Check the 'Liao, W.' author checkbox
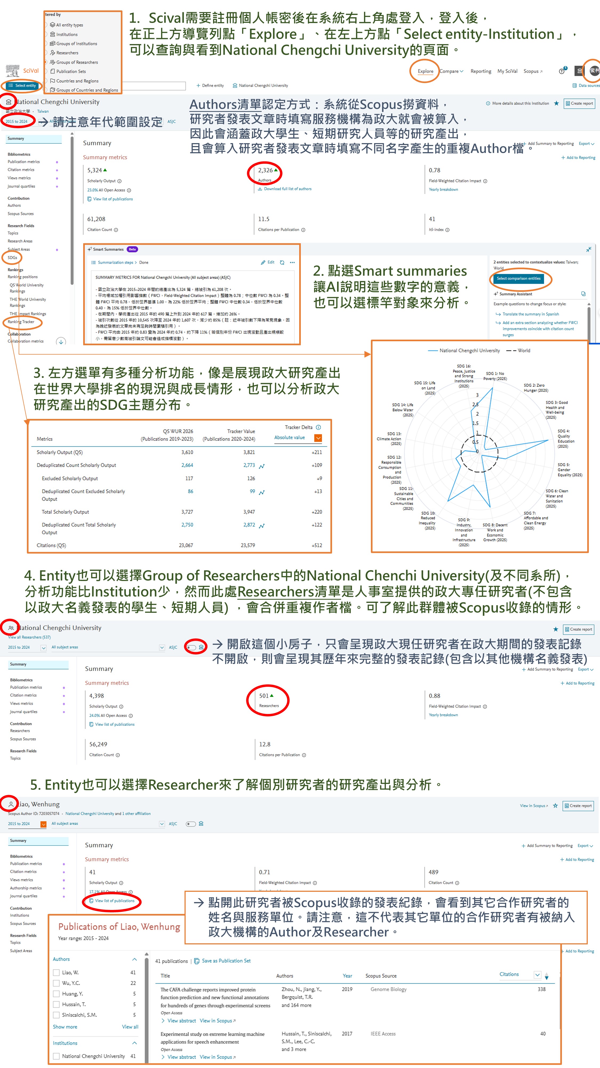600x1068 pixels. (x=56, y=973)
